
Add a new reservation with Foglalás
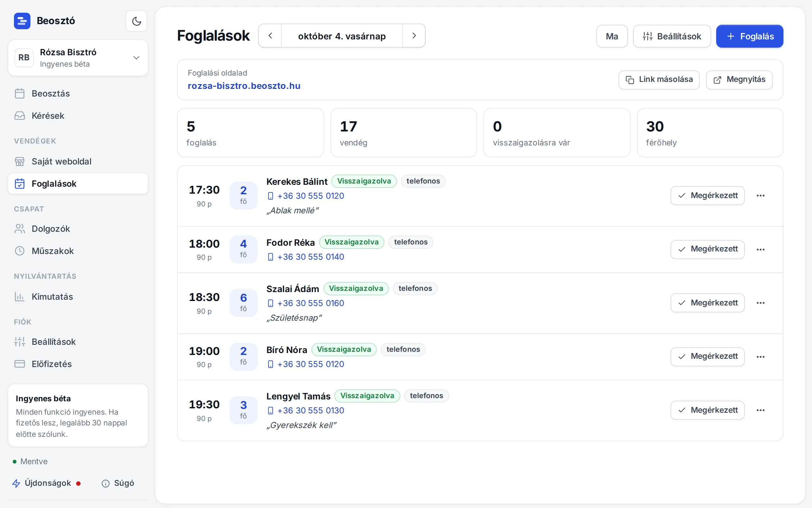point(750,36)
